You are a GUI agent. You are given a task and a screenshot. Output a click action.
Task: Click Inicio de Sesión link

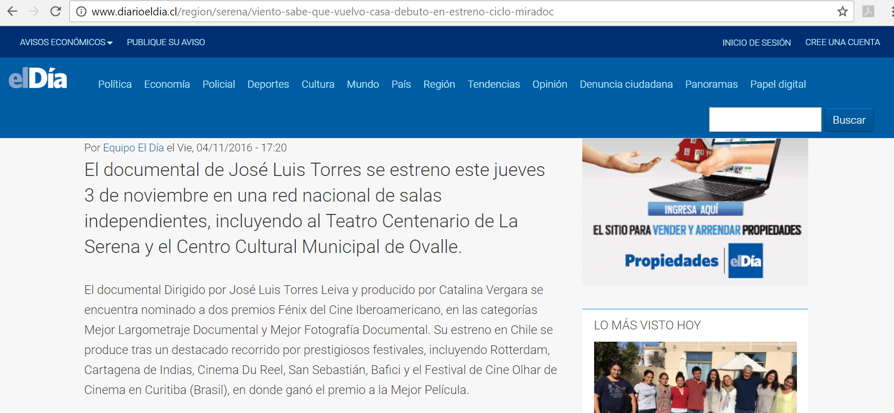tap(756, 43)
